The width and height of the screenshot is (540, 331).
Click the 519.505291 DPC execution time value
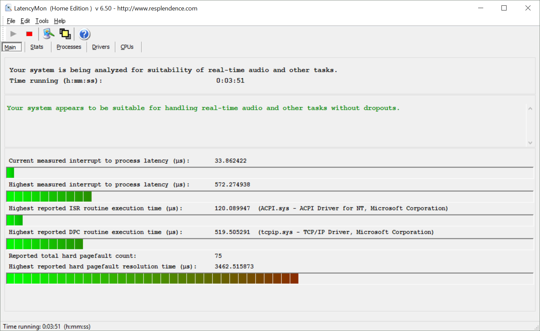(x=232, y=232)
